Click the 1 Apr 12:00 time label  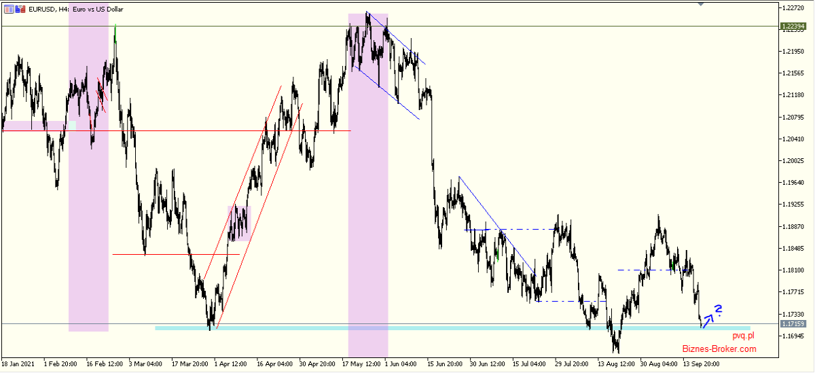click(x=232, y=364)
